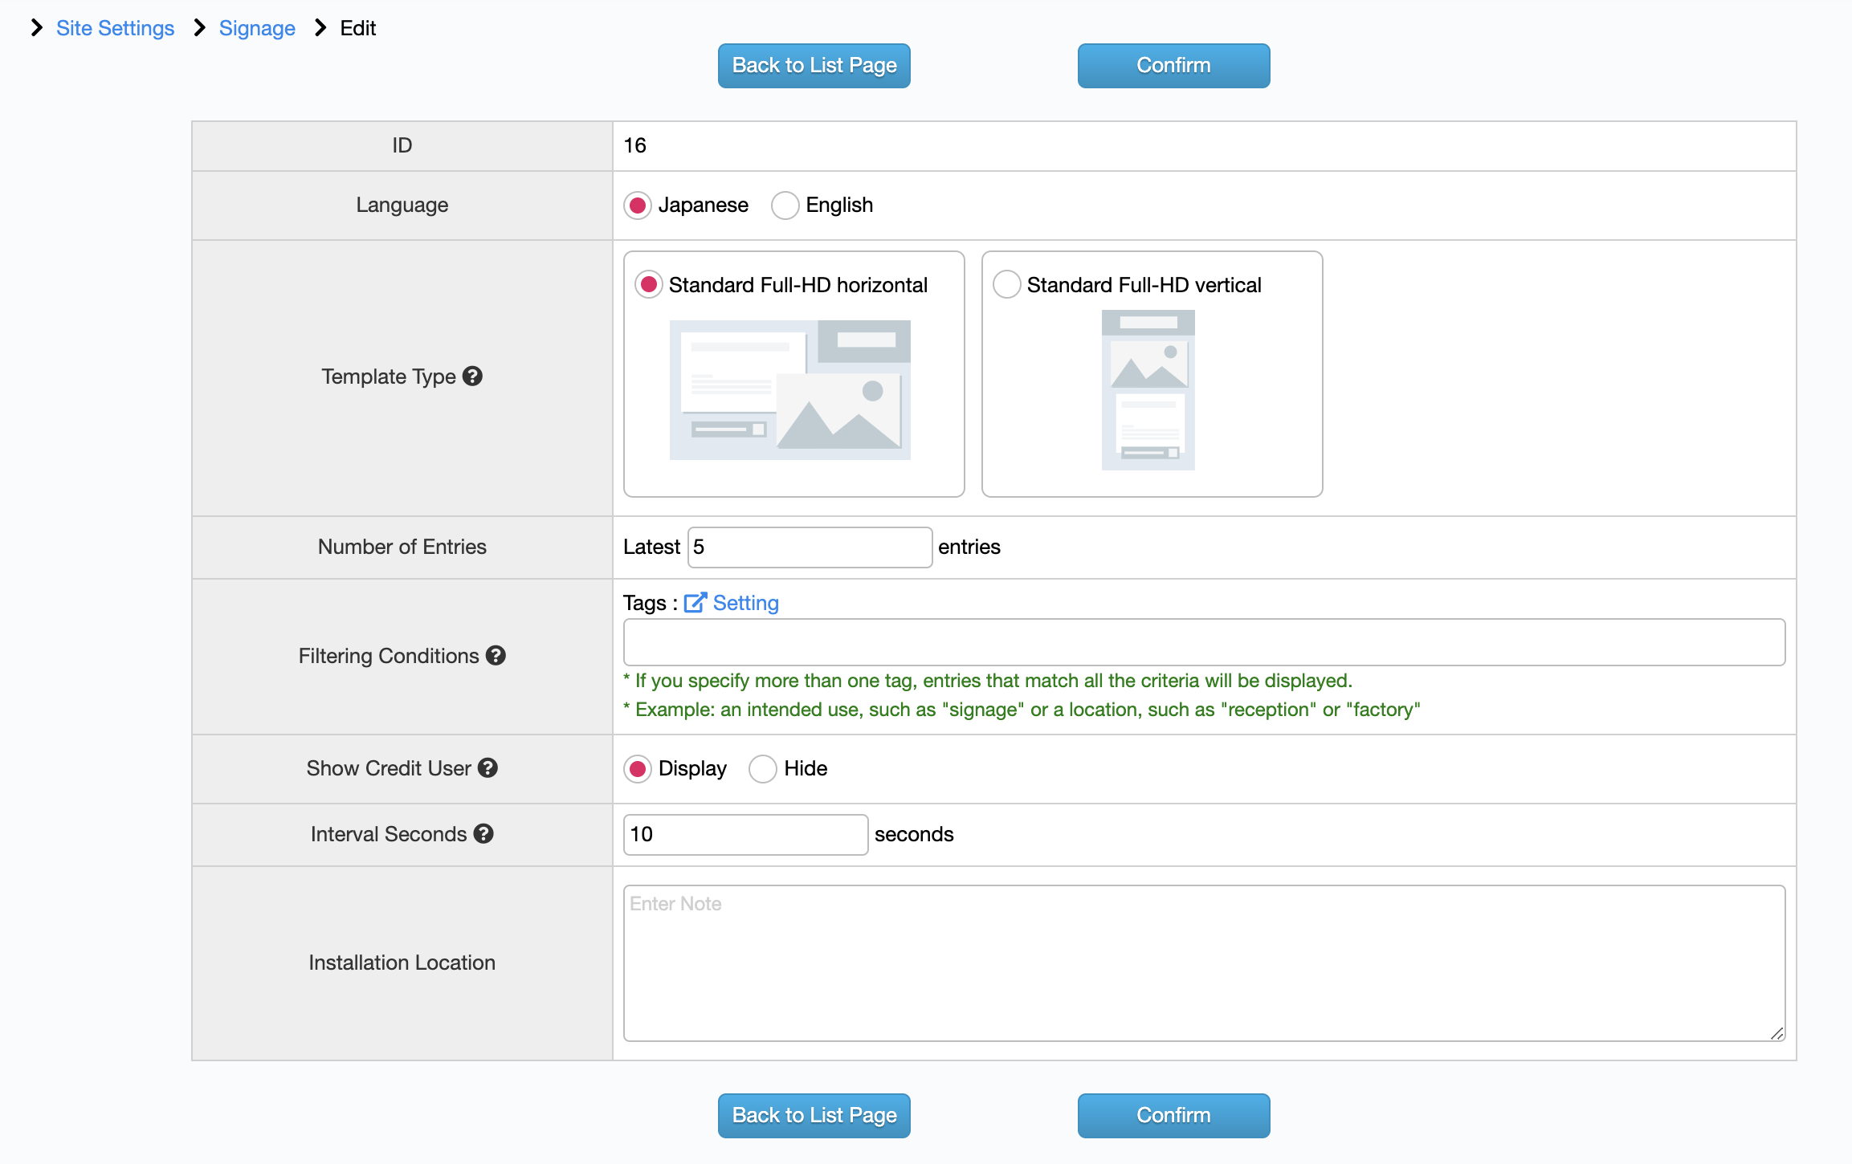This screenshot has width=1852, height=1164.
Task: Click the Latest entries number field
Action: click(x=810, y=547)
